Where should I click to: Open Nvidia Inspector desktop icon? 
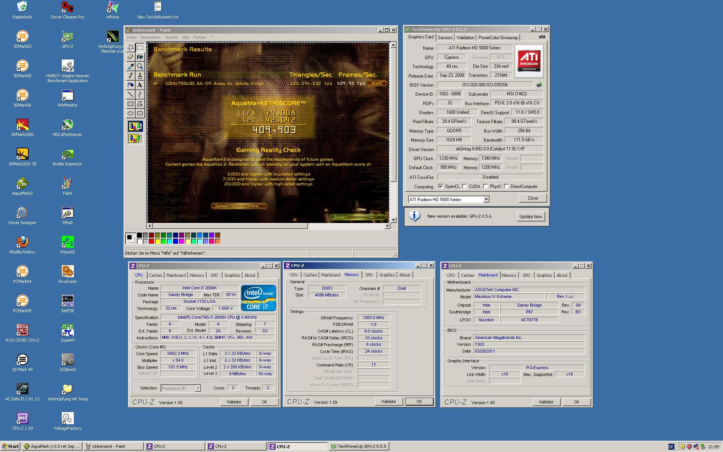click(67, 157)
